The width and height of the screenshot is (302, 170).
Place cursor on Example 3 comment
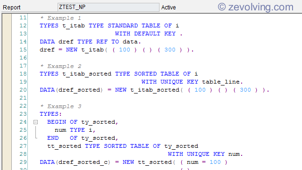[60, 106]
